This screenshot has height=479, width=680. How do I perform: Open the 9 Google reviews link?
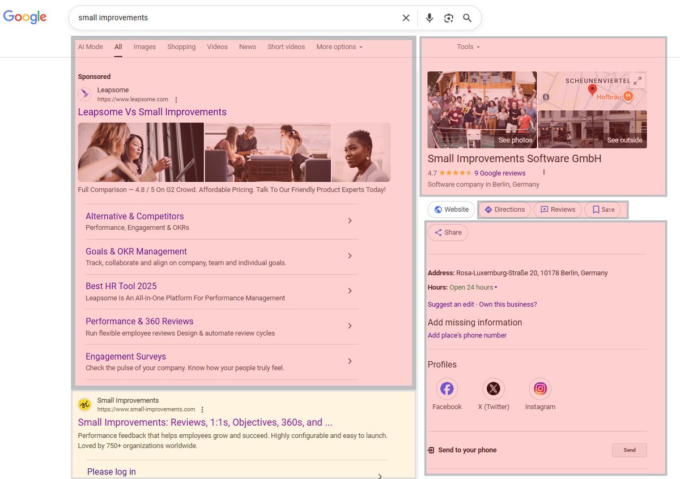point(500,173)
